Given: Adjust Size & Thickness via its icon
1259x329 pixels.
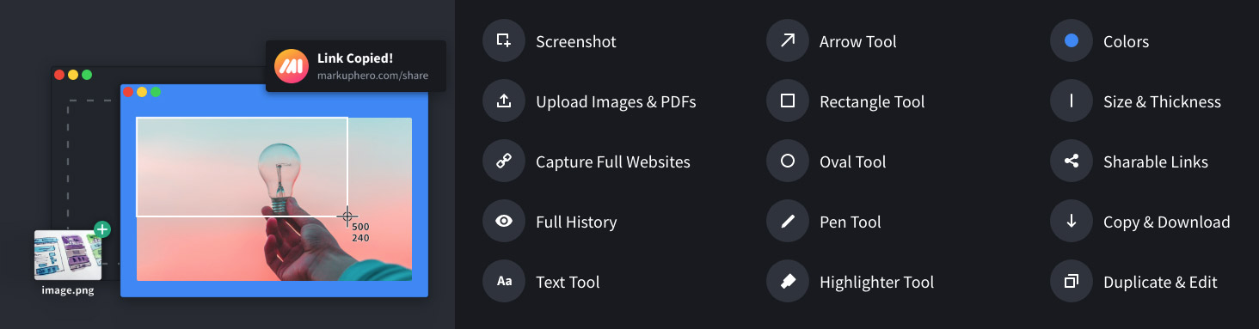Looking at the screenshot, I should (x=1072, y=101).
